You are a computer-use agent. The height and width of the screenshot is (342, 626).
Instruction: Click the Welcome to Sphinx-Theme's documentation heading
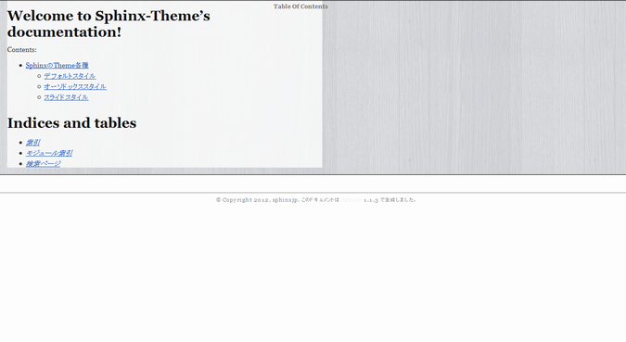click(109, 24)
